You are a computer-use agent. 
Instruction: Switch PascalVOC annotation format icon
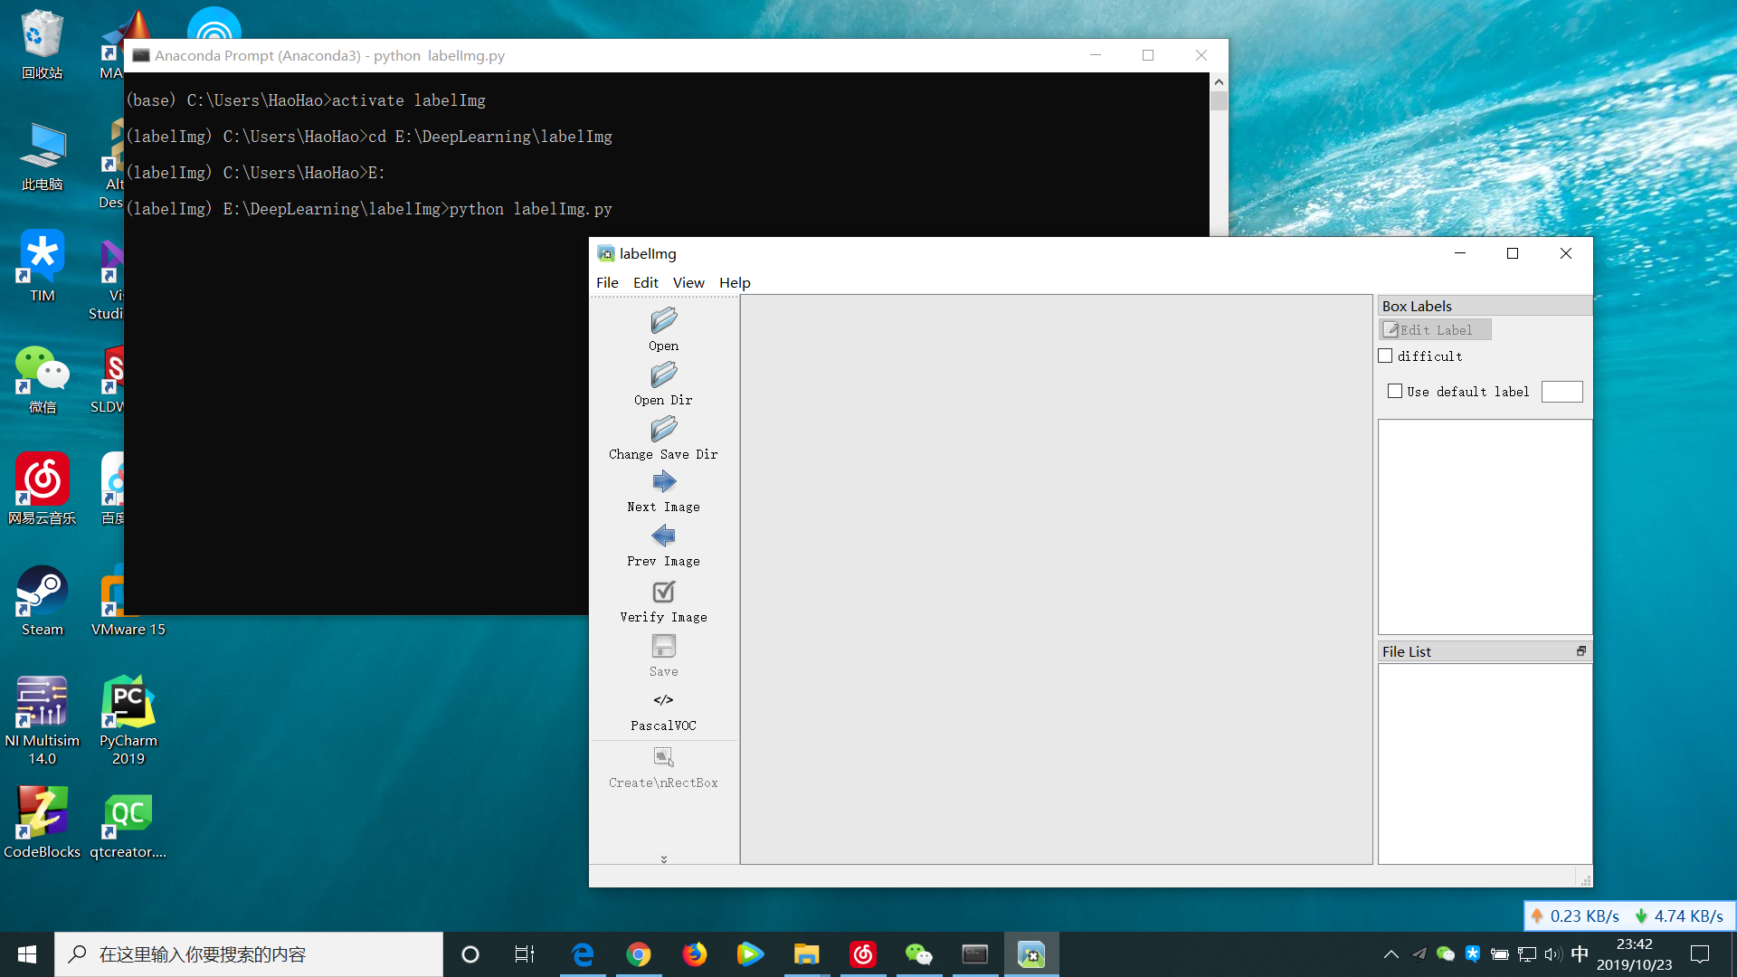click(663, 700)
